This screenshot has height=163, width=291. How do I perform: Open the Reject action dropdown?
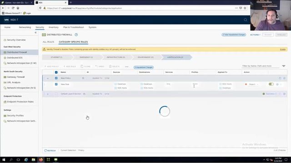coord(254,84)
